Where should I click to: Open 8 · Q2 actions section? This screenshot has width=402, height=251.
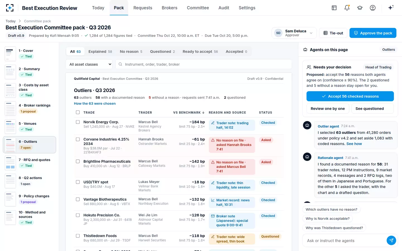pyautogui.click(x=29, y=181)
